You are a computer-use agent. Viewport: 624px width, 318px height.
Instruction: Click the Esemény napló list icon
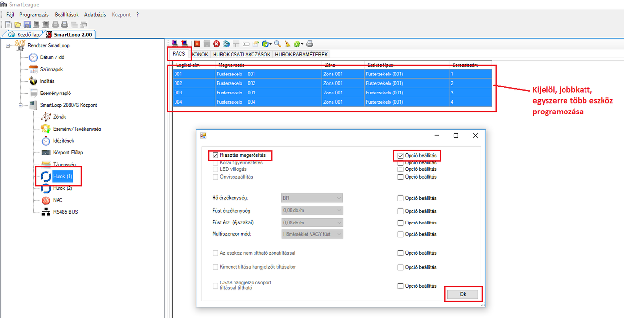click(33, 93)
